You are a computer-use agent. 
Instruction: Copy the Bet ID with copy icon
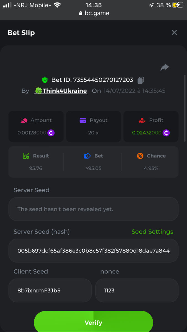coord(141,80)
